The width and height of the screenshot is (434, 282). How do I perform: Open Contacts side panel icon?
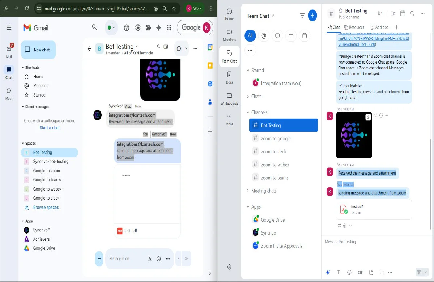tap(210, 102)
